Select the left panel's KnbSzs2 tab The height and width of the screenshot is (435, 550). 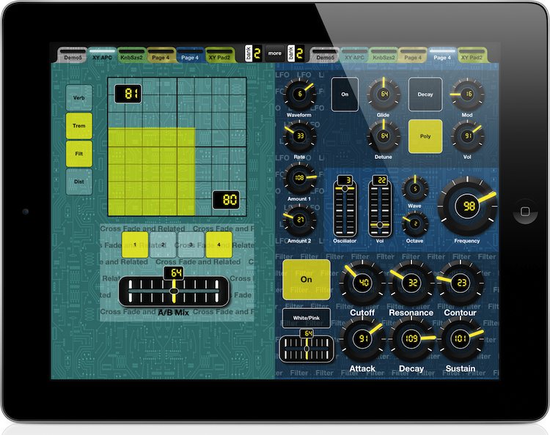pyautogui.click(x=131, y=56)
